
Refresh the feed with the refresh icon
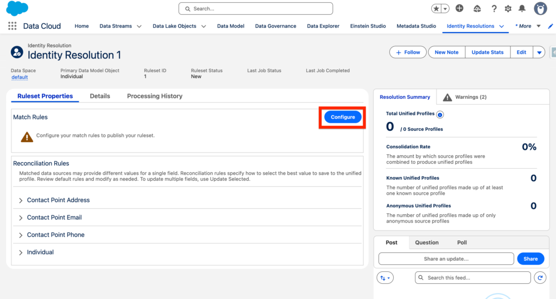(540, 278)
